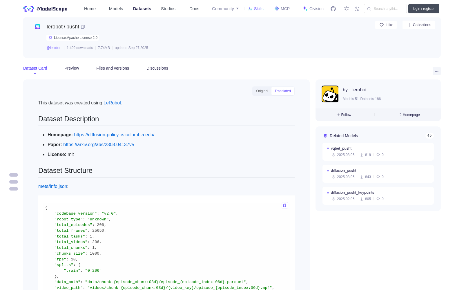Click the dataset avatar icon beside lerobot/pusht
464x290 pixels.
(37, 27)
